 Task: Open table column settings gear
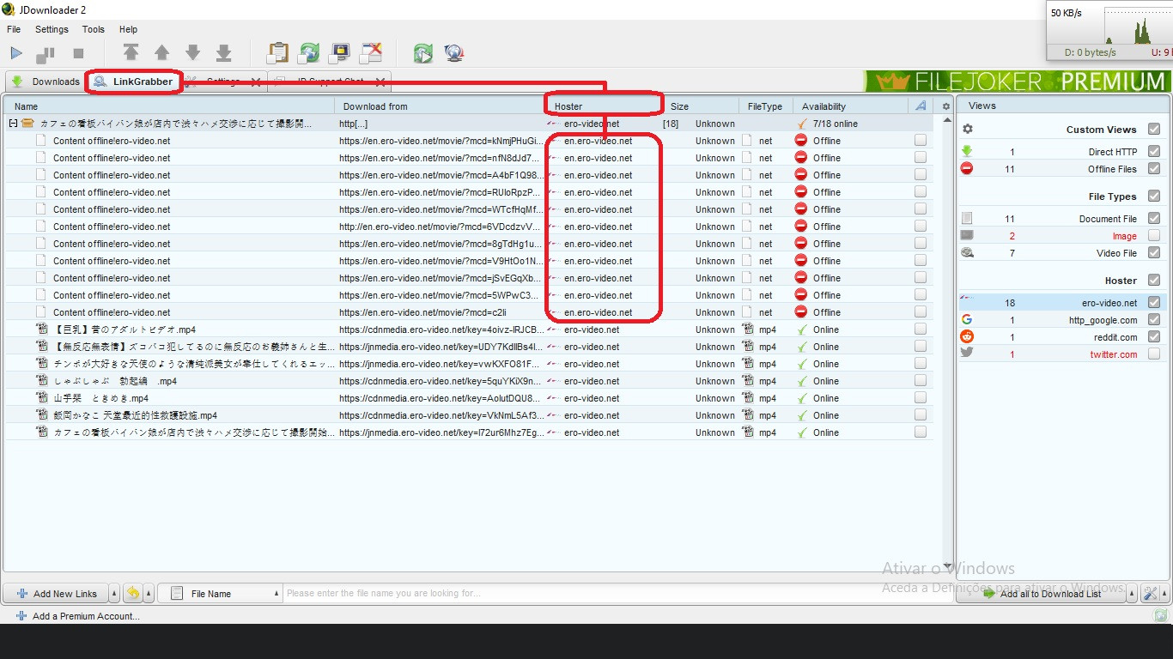point(946,106)
